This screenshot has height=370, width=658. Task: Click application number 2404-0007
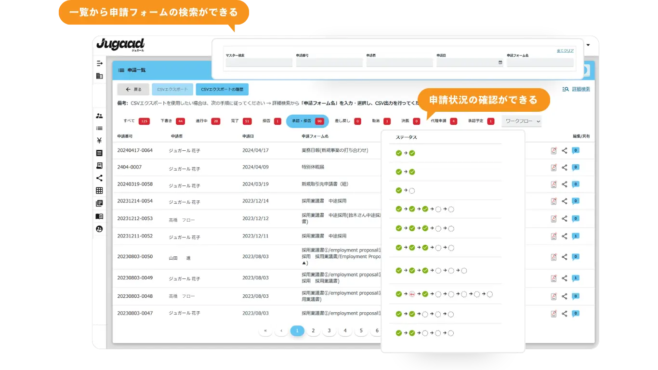click(130, 167)
